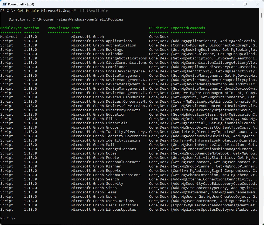Image resolution: width=264 pixels, height=225 pixels.
Task: Click the PreRelease column header
Action: 59,28
